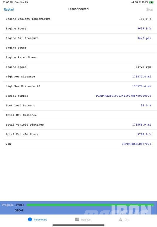This screenshot has height=227, width=157.
Task: Tap the Serial Number PCAR value
Action: [123, 96]
